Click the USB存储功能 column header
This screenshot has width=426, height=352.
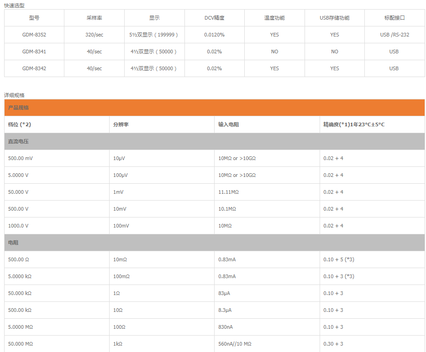click(x=334, y=18)
